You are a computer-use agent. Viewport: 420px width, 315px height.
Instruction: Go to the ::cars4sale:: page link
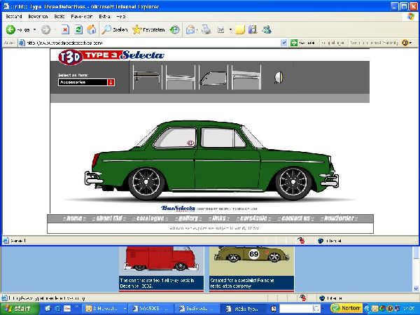254,218
